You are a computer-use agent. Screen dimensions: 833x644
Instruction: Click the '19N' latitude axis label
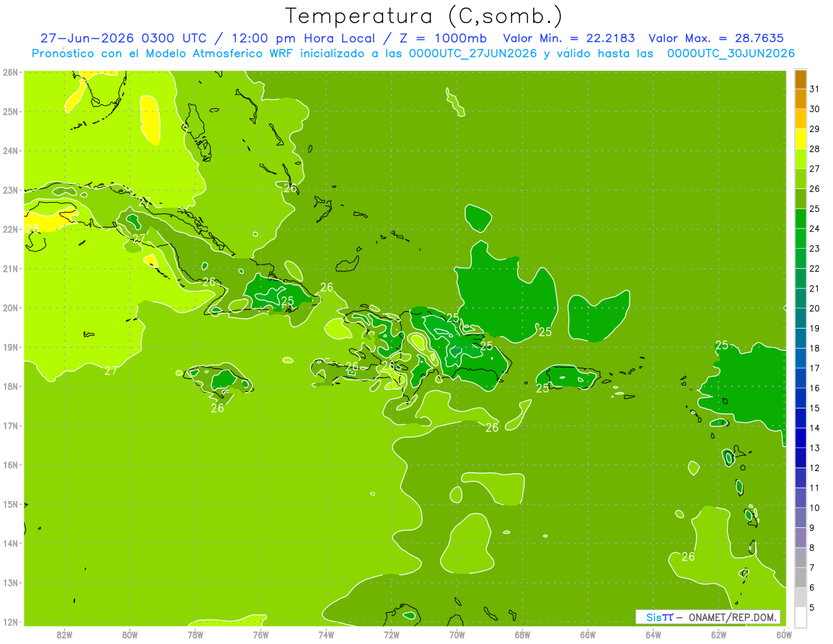[x=10, y=347]
